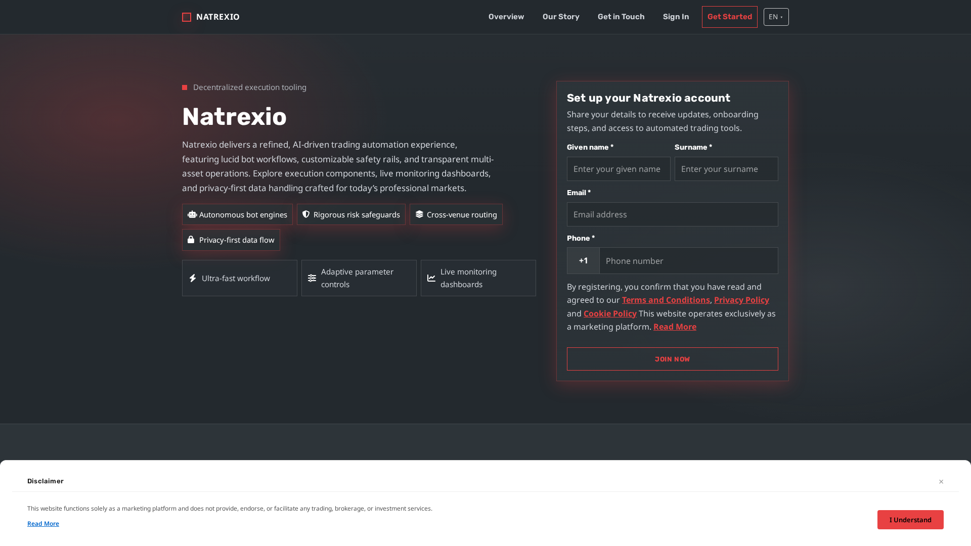Open Get in Touch nav link
The width and height of the screenshot is (971, 546).
(621, 17)
